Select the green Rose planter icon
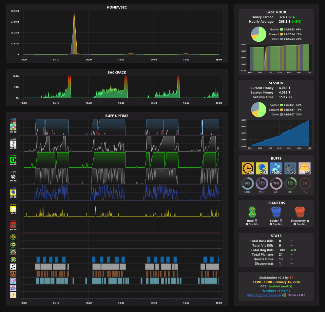The image size is (325, 312). 252,212
